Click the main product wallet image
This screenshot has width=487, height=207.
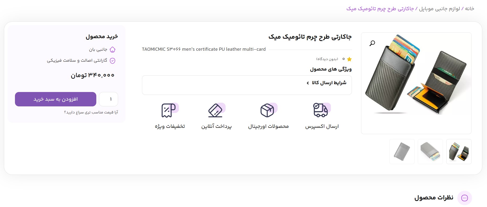pos(416,83)
